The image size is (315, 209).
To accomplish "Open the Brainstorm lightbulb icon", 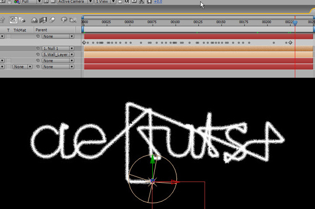I will click(64, 20).
